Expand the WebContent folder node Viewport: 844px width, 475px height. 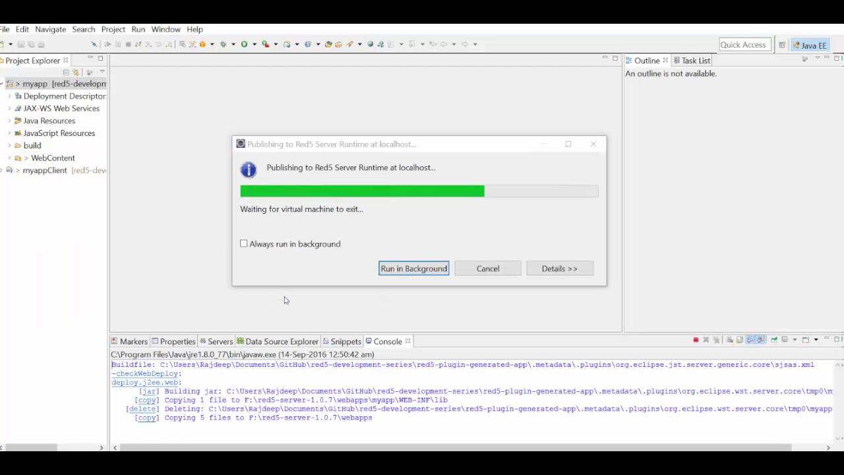coord(9,158)
